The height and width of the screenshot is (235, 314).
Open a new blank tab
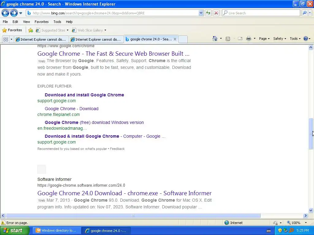tap(183, 39)
